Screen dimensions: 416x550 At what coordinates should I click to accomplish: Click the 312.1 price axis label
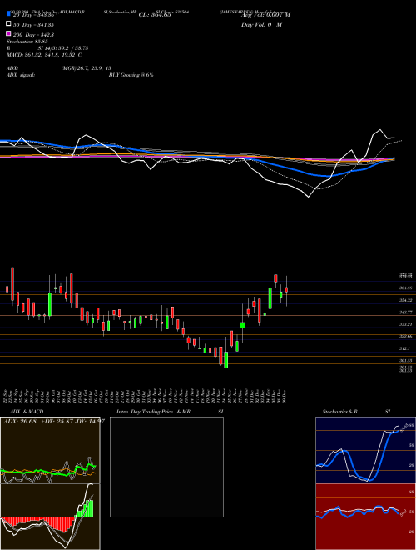405,348
